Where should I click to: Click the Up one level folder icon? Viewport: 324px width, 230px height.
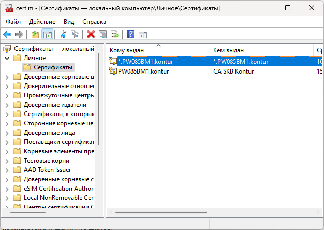click(35, 35)
